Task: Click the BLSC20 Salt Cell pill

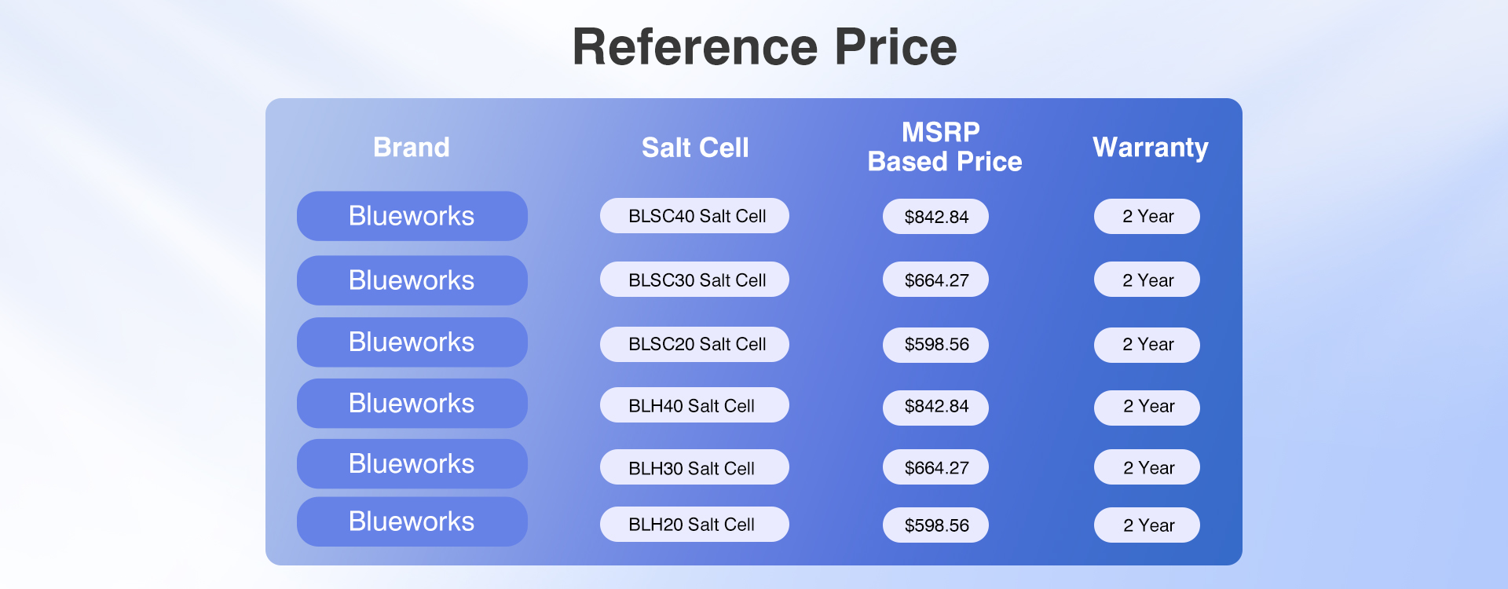Action: tap(694, 344)
